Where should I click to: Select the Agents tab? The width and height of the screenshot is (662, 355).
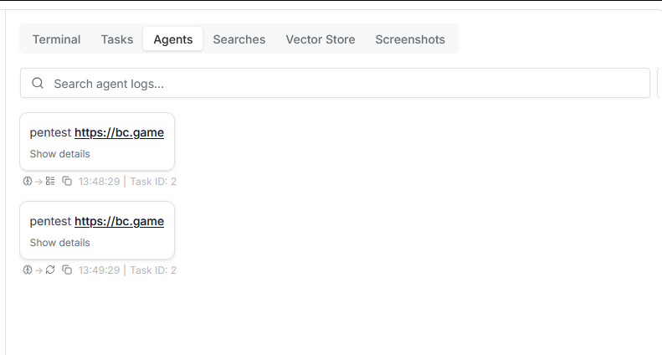[172, 39]
